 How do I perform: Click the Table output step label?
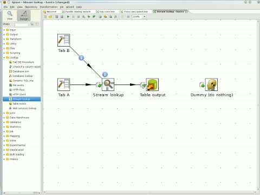coord(153,95)
